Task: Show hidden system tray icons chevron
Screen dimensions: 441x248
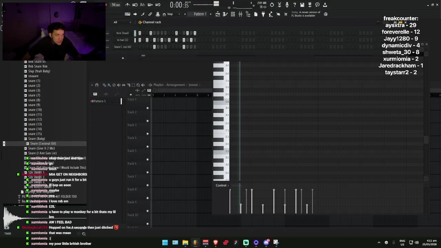Action: coord(379,242)
